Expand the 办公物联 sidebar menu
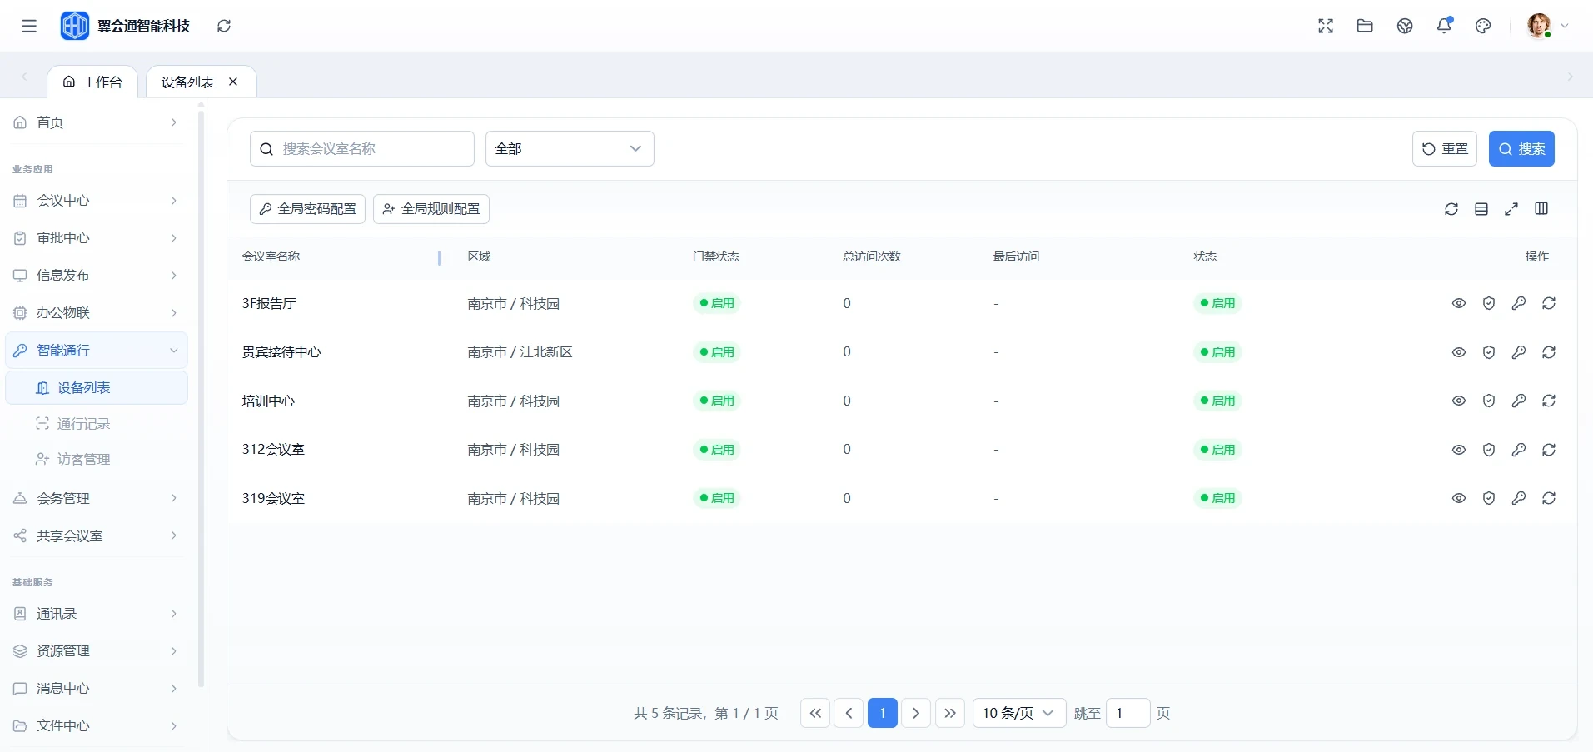 click(97, 313)
